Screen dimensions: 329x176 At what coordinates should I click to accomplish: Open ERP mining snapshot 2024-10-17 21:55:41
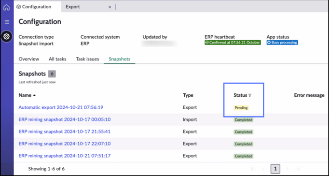[x=65, y=132]
